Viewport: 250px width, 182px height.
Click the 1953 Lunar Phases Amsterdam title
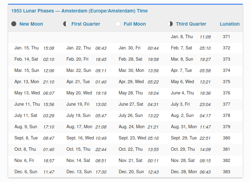[x=79, y=11]
